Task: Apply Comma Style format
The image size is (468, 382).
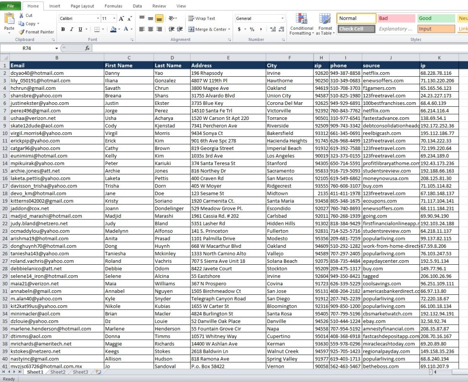Action: coord(261,29)
